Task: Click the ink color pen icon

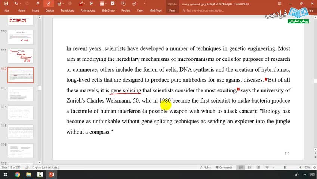Action: point(81,3)
